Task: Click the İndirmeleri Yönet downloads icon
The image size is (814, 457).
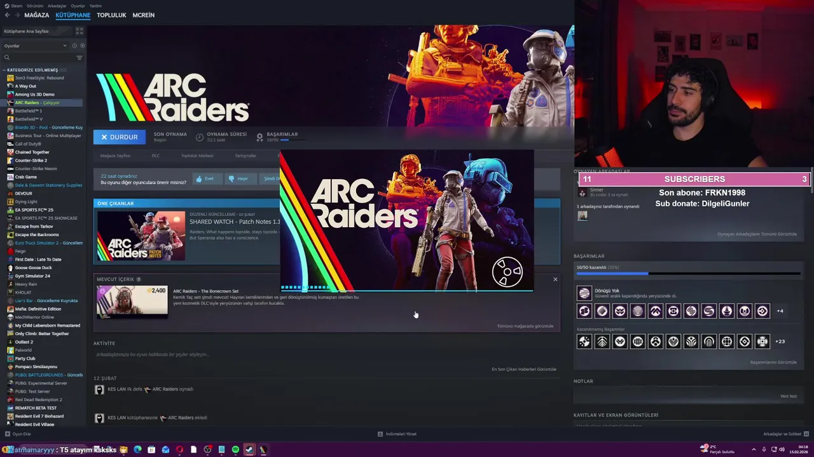Action: point(380,434)
